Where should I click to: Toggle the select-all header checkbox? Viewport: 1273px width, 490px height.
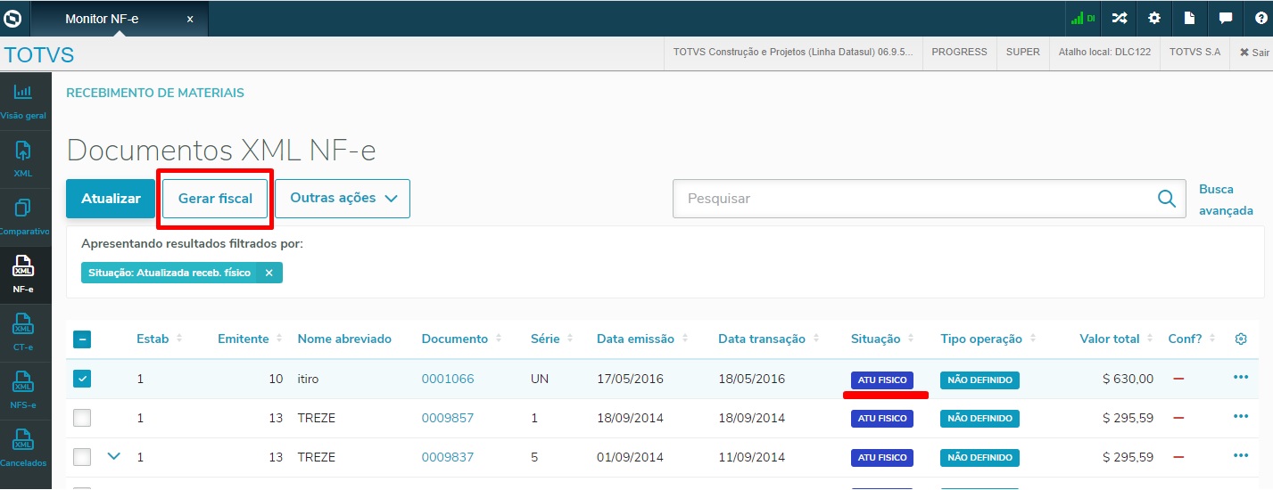[82, 339]
